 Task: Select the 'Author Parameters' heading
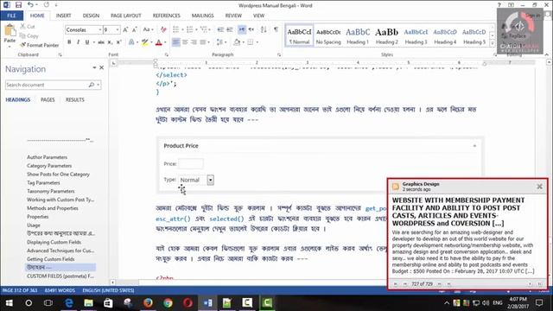[47, 157]
